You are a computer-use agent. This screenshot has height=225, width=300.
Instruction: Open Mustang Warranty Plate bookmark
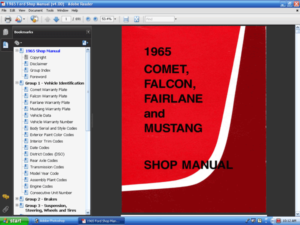pos(50,109)
